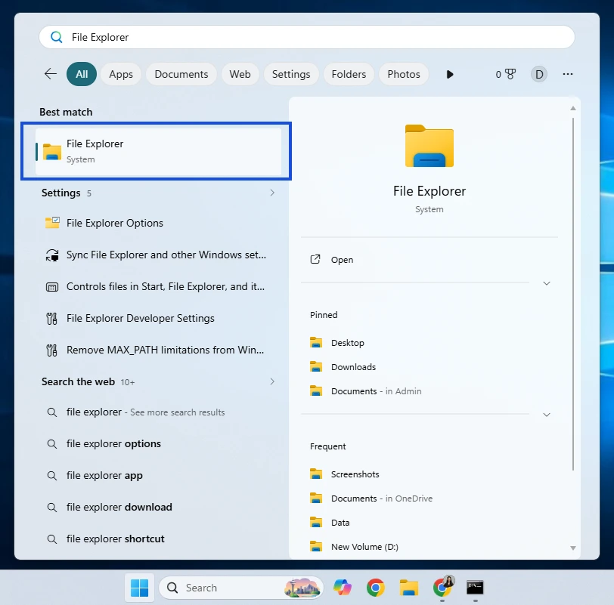Viewport: 614px width, 605px height.
Task: Select the All filter tab
Action: point(82,74)
